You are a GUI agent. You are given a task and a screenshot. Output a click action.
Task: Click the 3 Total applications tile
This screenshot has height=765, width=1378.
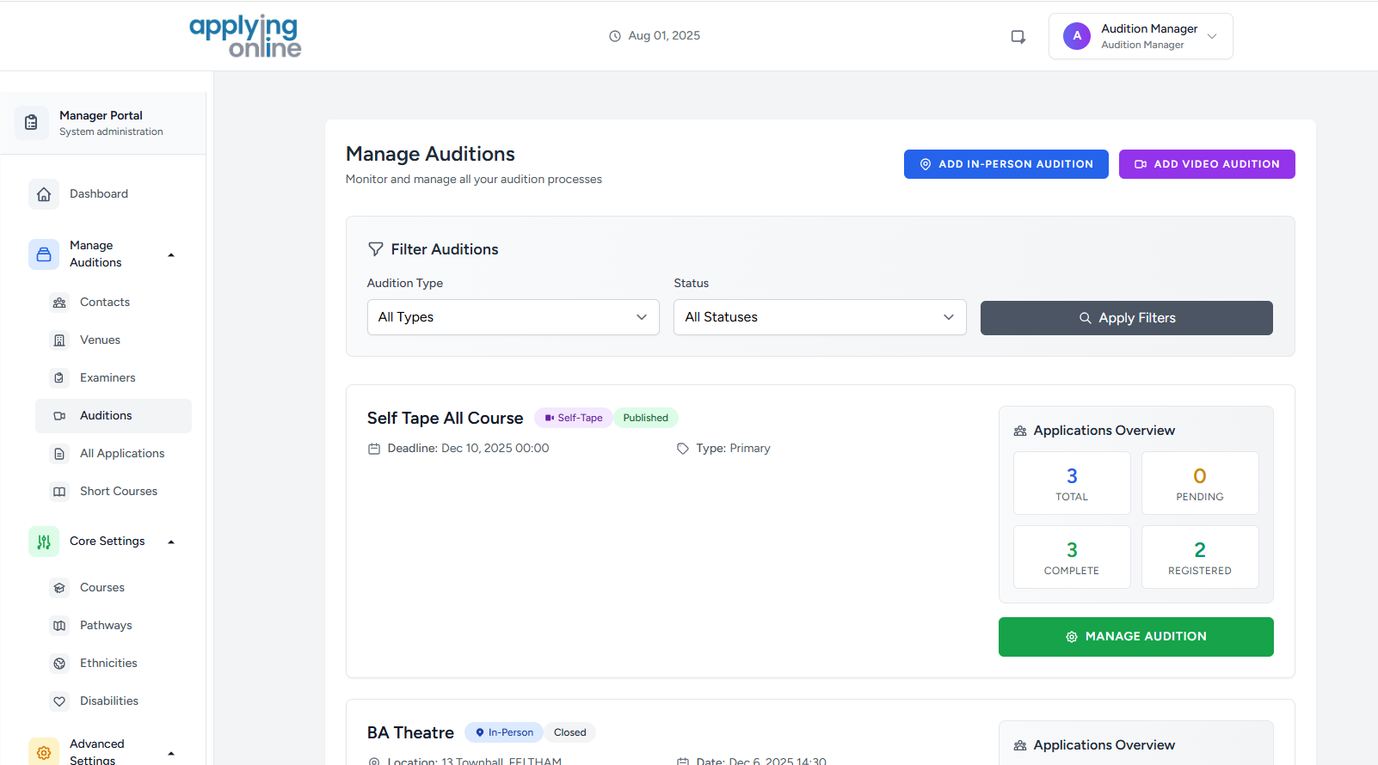click(x=1072, y=483)
